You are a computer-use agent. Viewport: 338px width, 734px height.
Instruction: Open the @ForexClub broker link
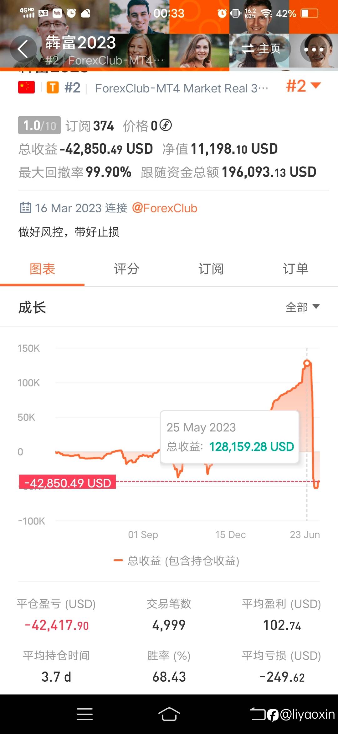[165, 208]
